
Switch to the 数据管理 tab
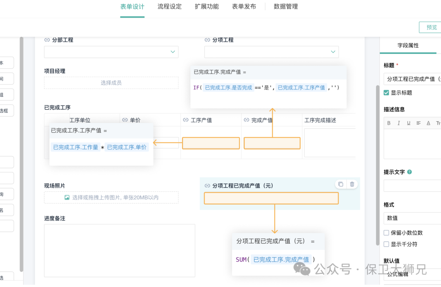pyautogui.click(x=286, y=7)
